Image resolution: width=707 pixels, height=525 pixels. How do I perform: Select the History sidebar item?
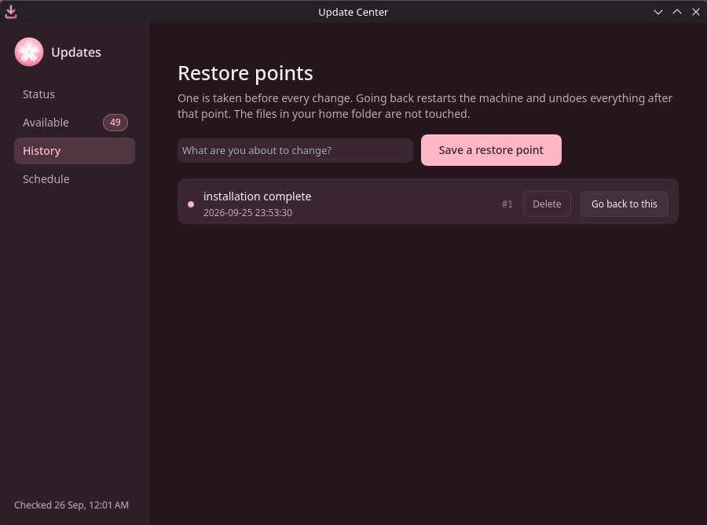pyautogui.click(x=75, y=151)
